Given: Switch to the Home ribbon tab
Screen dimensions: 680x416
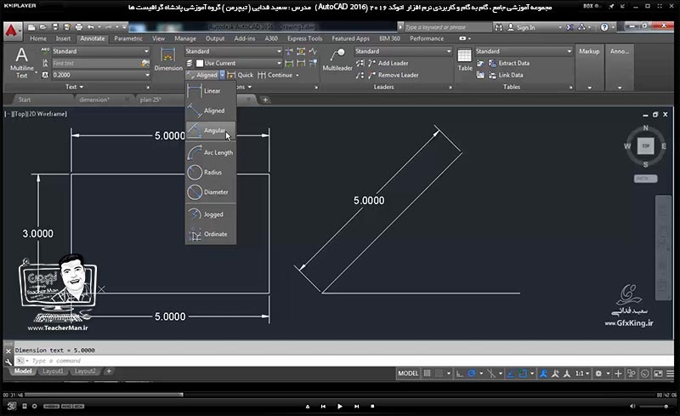Looking at the screenshot, I should coord(38,38).
